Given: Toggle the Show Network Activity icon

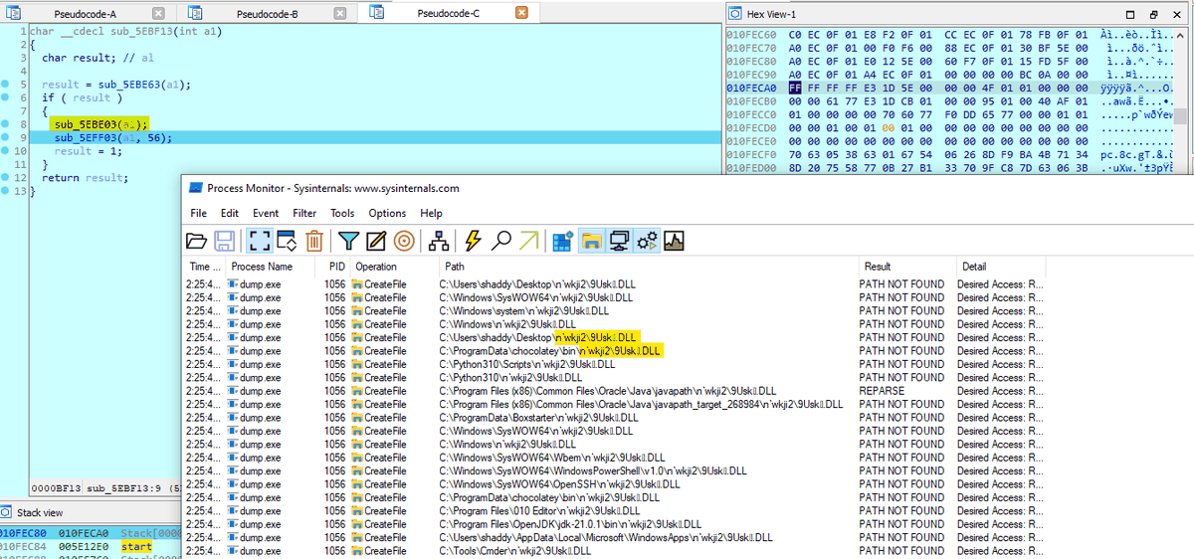Looking at the screenshot, I should click(x=619, y=240).
